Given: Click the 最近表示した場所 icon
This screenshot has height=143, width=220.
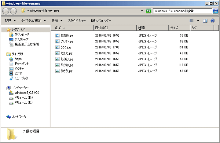Looking at the screenshot, I should point(11,45).
